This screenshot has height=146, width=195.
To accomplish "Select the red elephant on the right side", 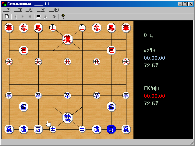I will click(x=97, y=28).
